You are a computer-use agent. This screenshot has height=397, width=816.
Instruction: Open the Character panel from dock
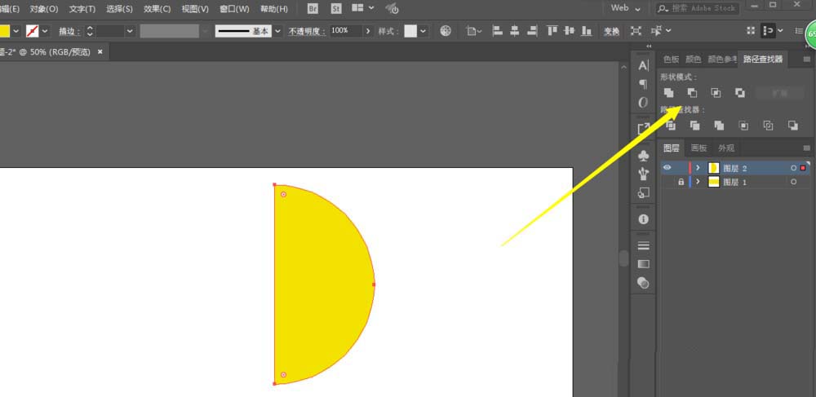tap(644, 65)
